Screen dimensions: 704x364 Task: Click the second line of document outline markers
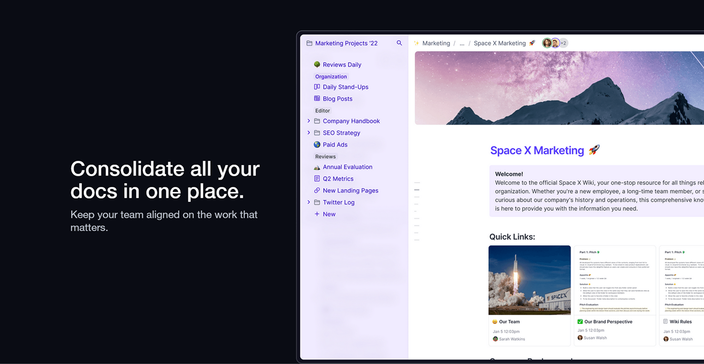pos(417,190)
